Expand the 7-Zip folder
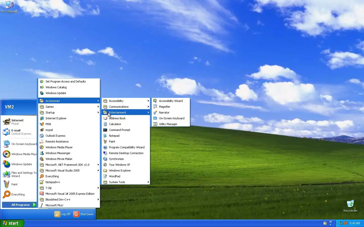This screenshot has height=227, width=364. point(69,188)
